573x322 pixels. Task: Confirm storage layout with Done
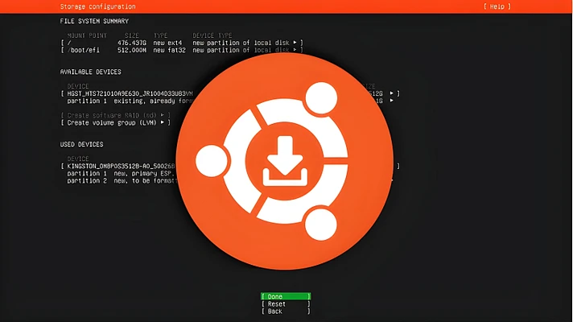286,296
